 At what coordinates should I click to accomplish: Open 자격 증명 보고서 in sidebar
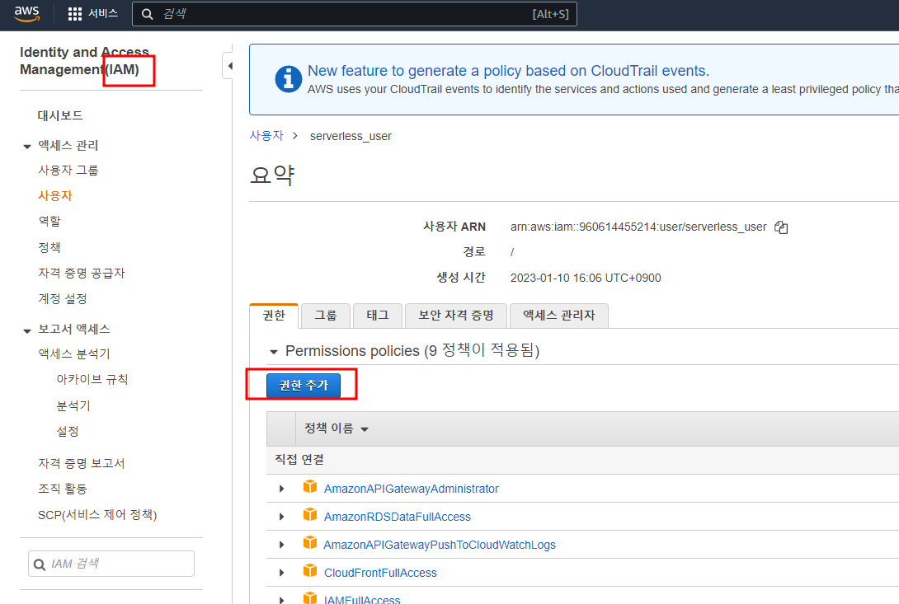click(82, 463)
